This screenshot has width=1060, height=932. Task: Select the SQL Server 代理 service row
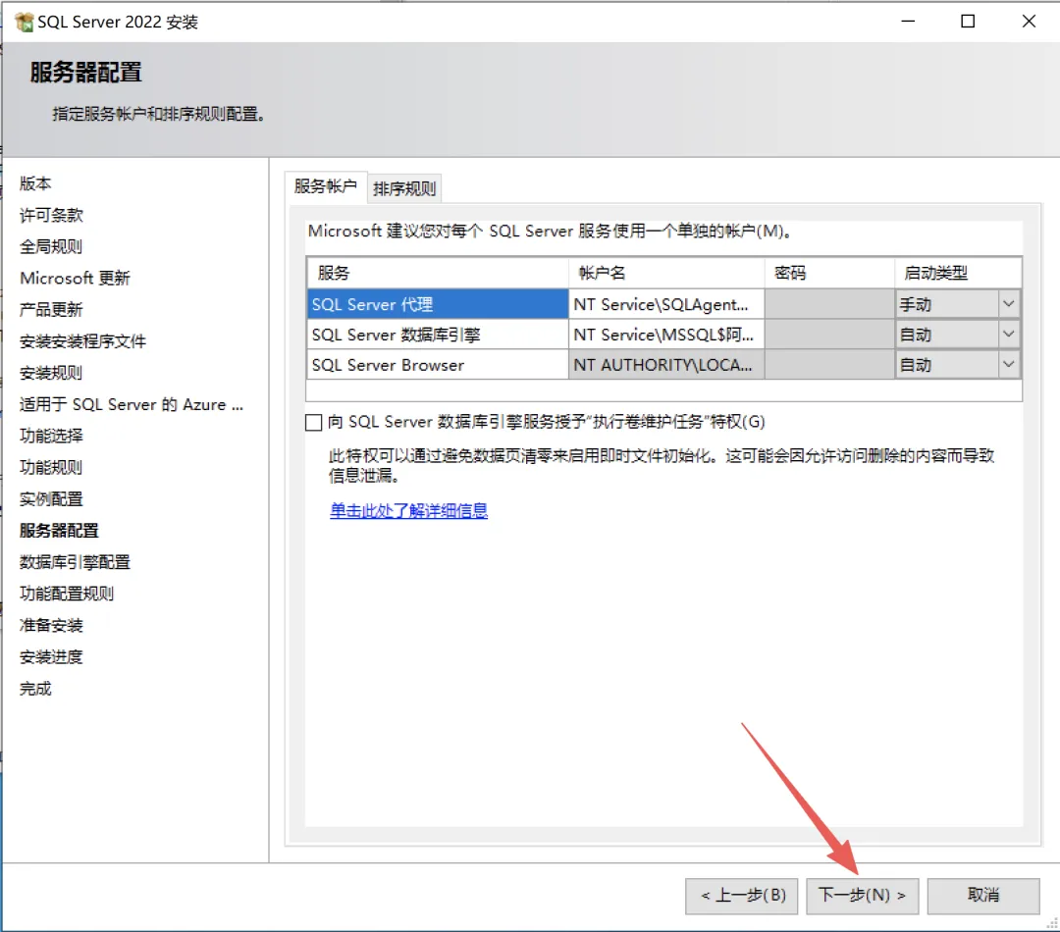coord(438,304)
